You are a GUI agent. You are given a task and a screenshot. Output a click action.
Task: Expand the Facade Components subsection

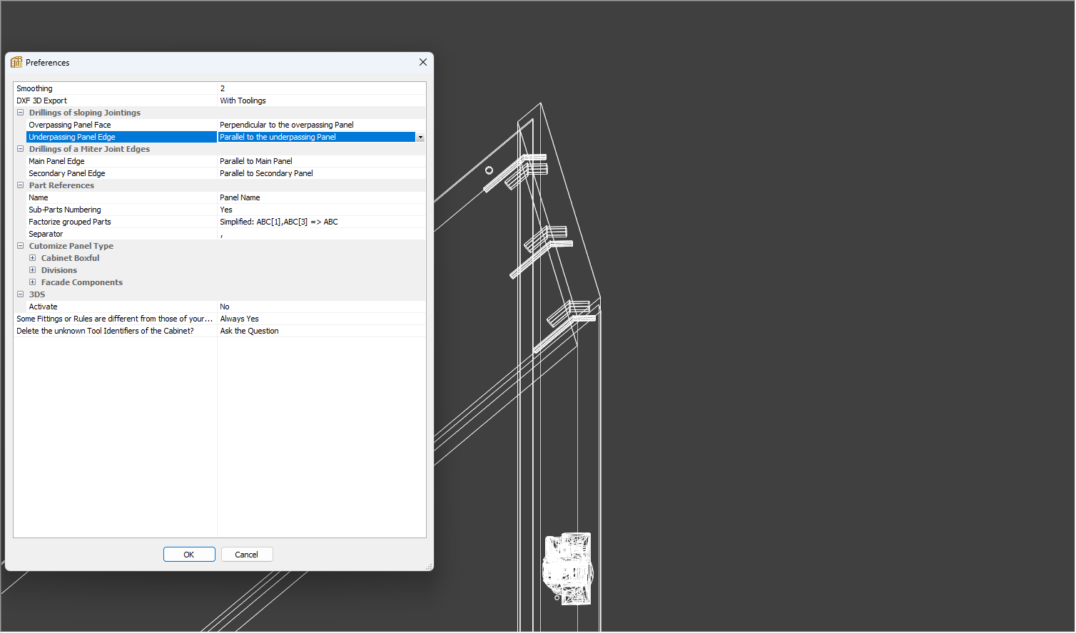pyautogui.click(x=32, y=282)
